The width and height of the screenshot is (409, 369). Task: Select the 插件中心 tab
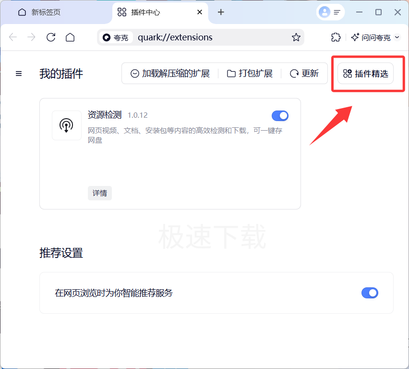160,12
